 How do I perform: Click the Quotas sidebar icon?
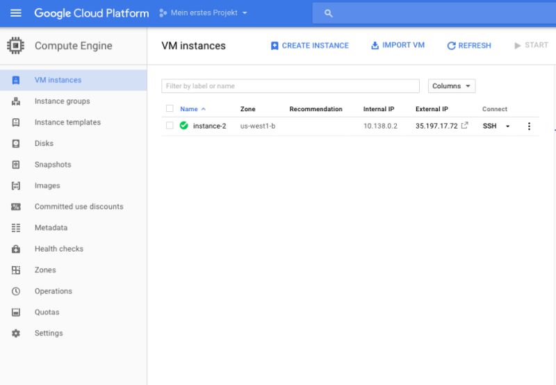click(16, 312)
